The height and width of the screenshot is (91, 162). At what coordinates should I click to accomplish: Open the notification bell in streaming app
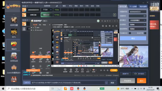pyautogui.click(x=113, y=26)
